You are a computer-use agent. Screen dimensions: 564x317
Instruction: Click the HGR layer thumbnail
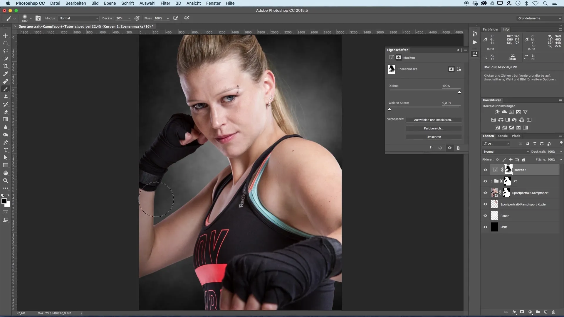[494, 227]
